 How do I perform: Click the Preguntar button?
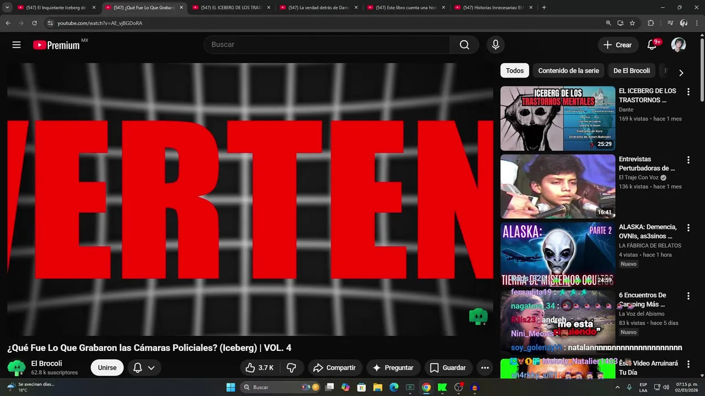[x=393, y=367]
